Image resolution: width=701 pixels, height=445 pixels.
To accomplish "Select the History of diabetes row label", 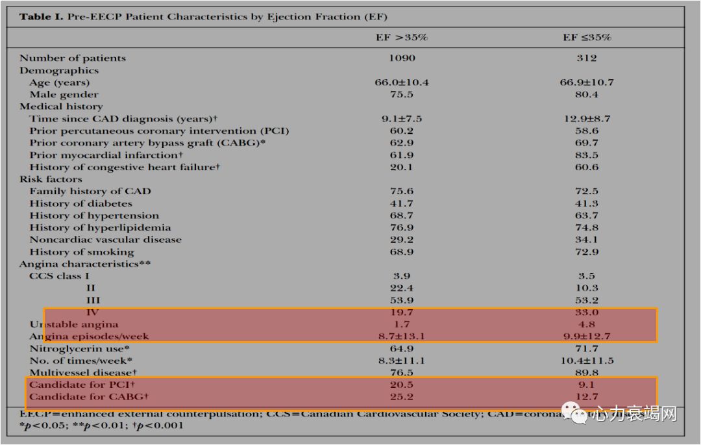I will 80,203.
